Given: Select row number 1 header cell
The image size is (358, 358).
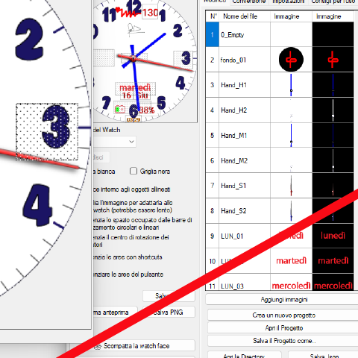Looking at the screenshot, I should (x=213, y=34).
